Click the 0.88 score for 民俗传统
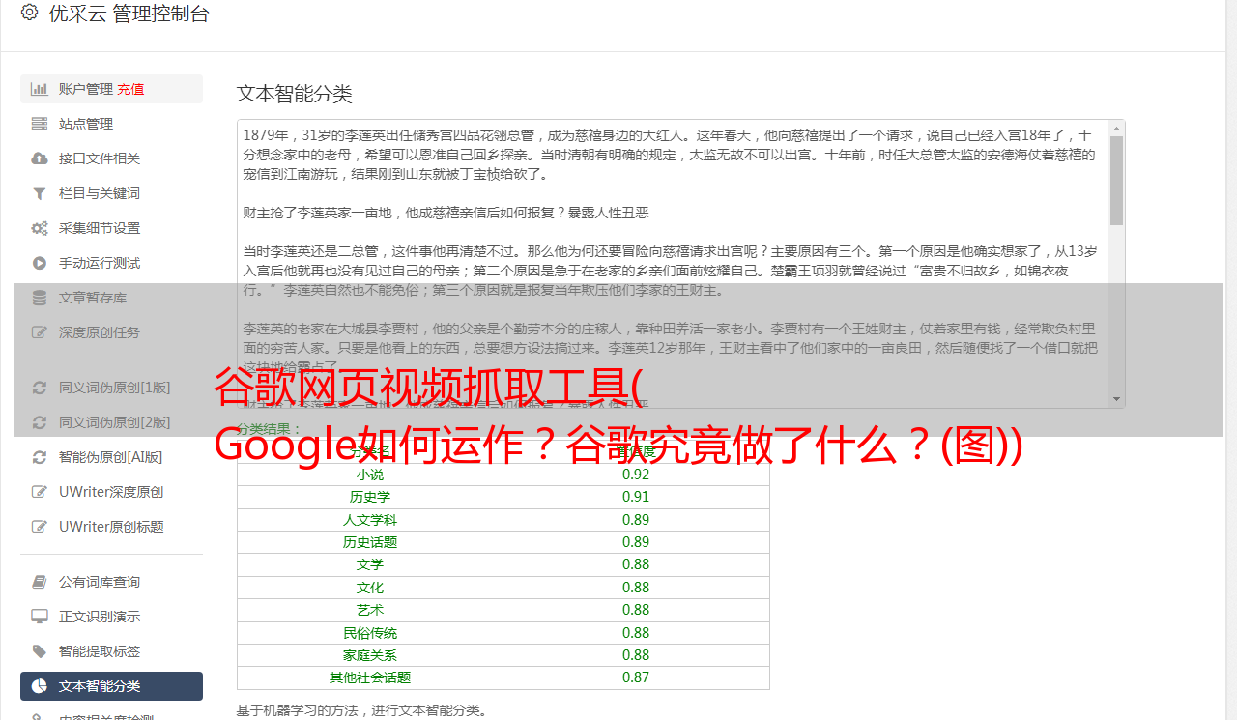This screenshot has width=1237, height=720. (x=636, y=633)
